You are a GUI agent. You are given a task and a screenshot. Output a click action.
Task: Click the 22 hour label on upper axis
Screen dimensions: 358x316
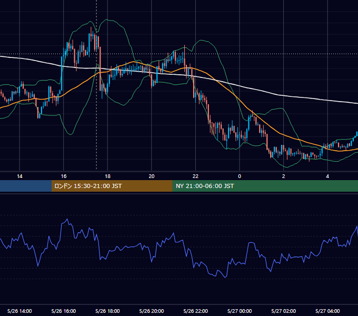(195, 176)
